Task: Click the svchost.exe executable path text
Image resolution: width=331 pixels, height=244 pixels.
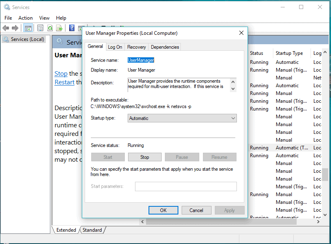Action: pyautogui.click(x=141, y=106)
